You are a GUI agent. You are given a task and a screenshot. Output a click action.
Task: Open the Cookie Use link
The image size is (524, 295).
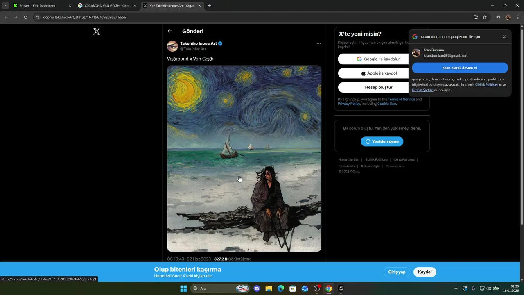click(x=386, y=104)
